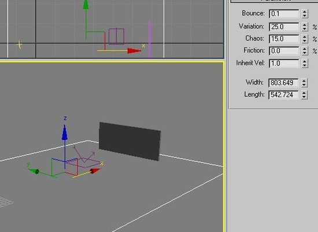Click the Width value field
The image size is (318, 232).
(x=283, y=83)
